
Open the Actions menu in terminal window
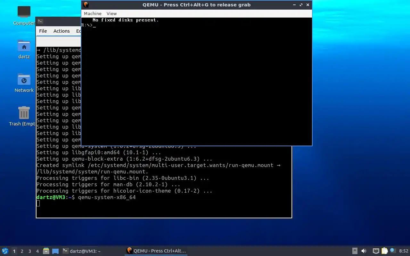(61, 31)
